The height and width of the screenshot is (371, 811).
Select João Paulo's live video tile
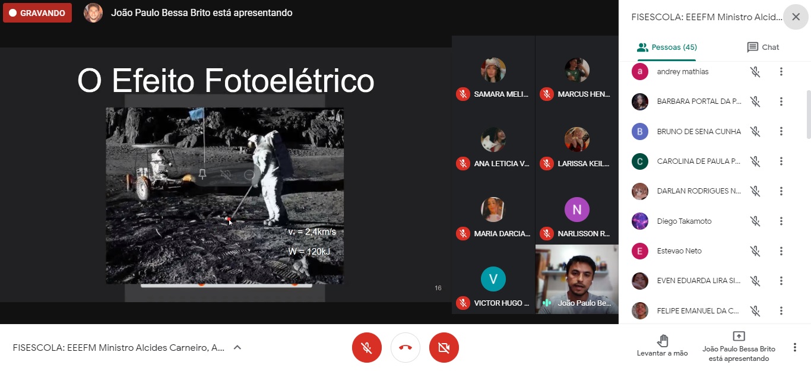[577, 279]
